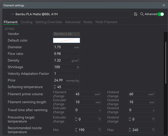Click the Velocity Adaptation Factor label

coord(28,74)
